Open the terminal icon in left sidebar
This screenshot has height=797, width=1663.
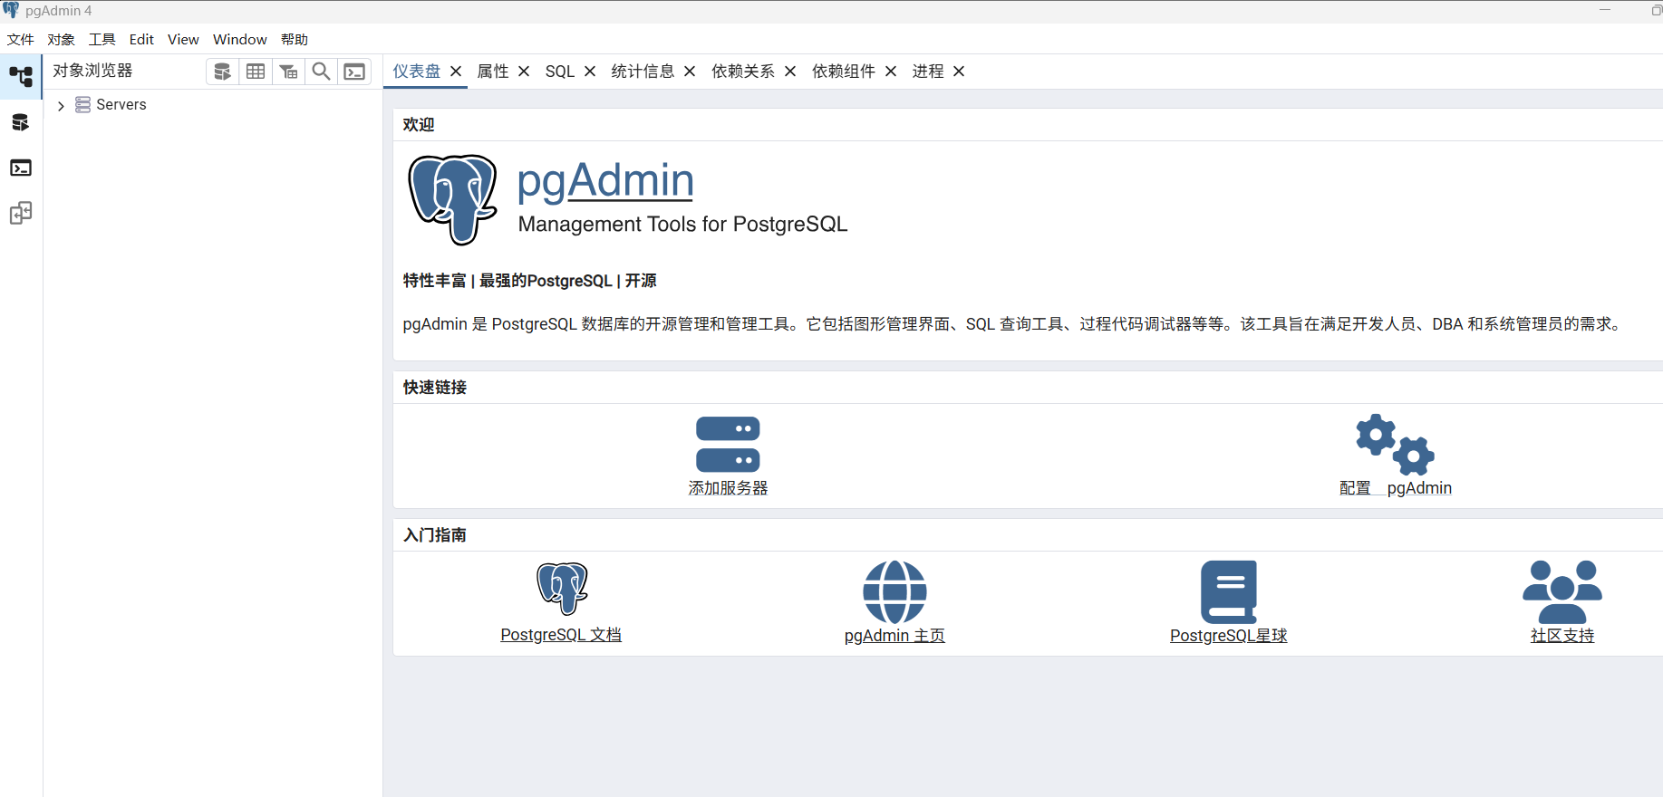click(x=21, y=168)
